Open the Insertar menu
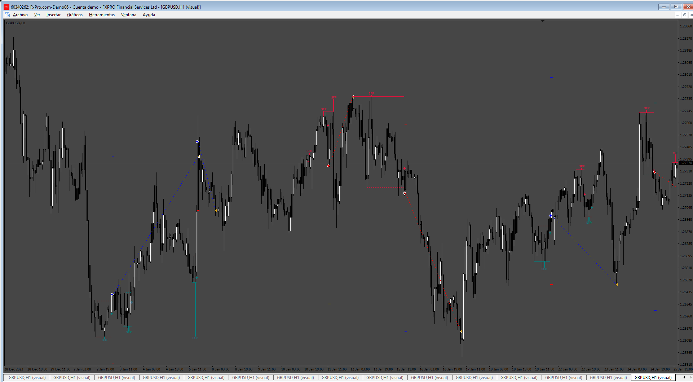 coord(53,15)
